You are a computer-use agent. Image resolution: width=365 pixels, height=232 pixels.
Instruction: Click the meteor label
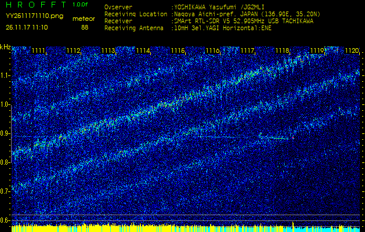tap(84, 19)
